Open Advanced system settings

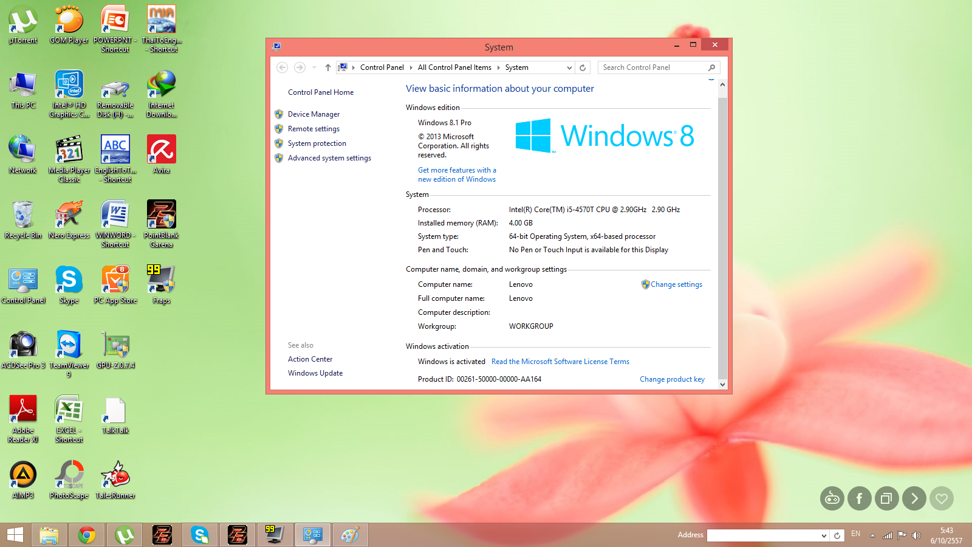329,158
